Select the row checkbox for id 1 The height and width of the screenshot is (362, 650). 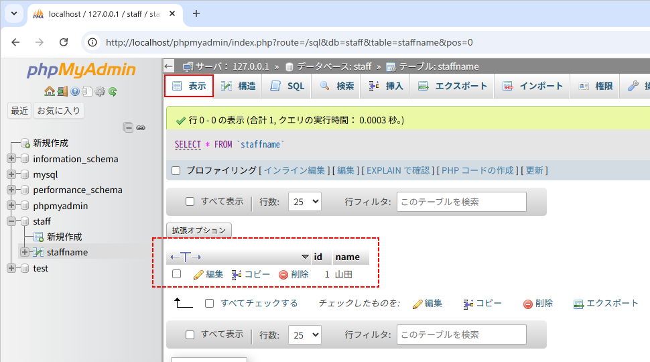(x=177, y=274)
